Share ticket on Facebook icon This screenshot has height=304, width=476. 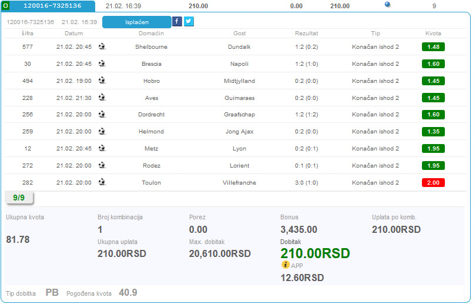pyautogui.click(x=177, y=22)
